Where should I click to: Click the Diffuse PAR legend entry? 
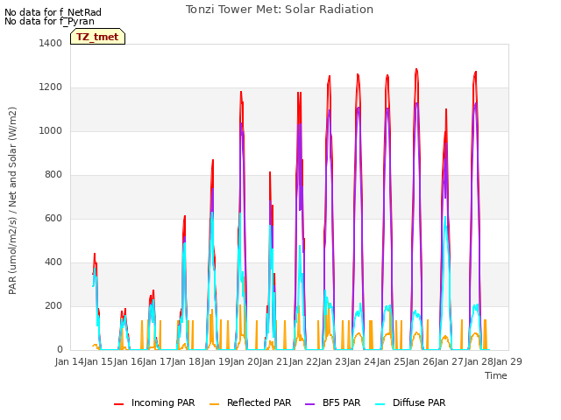[x=410, y=402]
